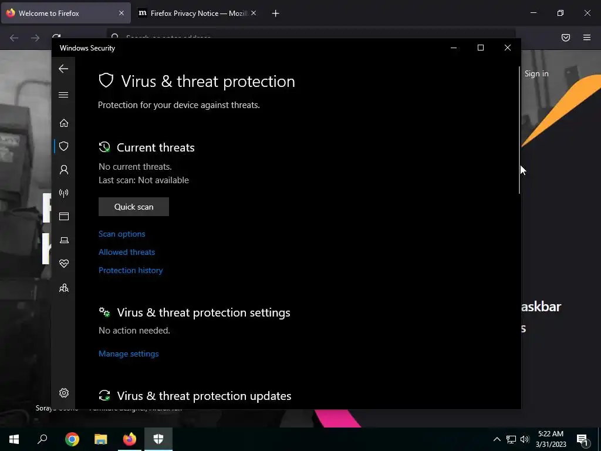
Task: Click Manage settings link
Action: click(x=129, y=354)
